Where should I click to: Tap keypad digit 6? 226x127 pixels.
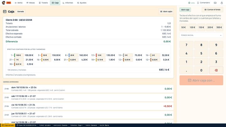[216, 53]
